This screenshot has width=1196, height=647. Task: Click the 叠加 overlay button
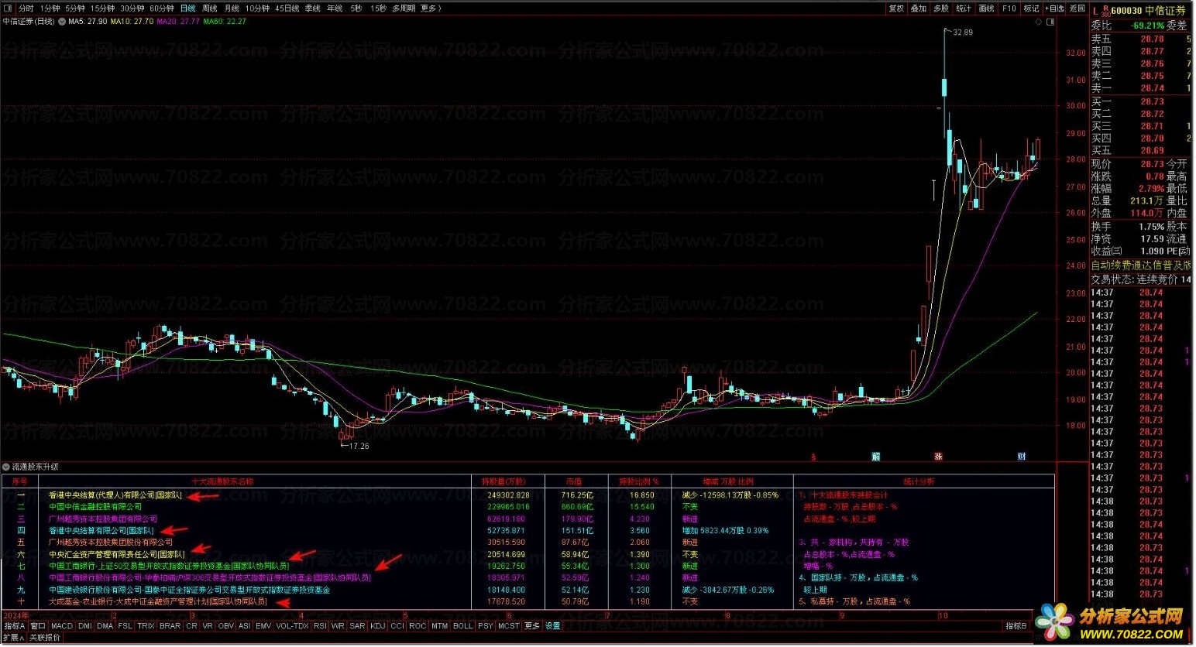(919, 9)
